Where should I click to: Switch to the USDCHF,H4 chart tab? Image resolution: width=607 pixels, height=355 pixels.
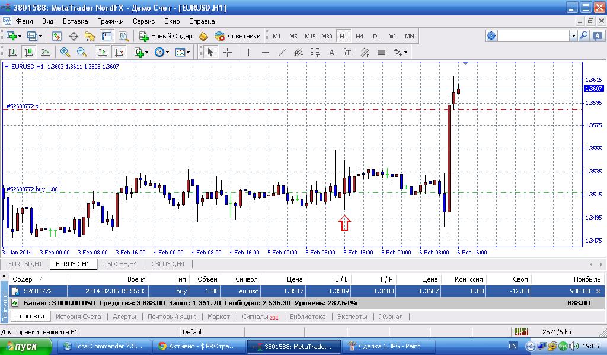point(120,264)
